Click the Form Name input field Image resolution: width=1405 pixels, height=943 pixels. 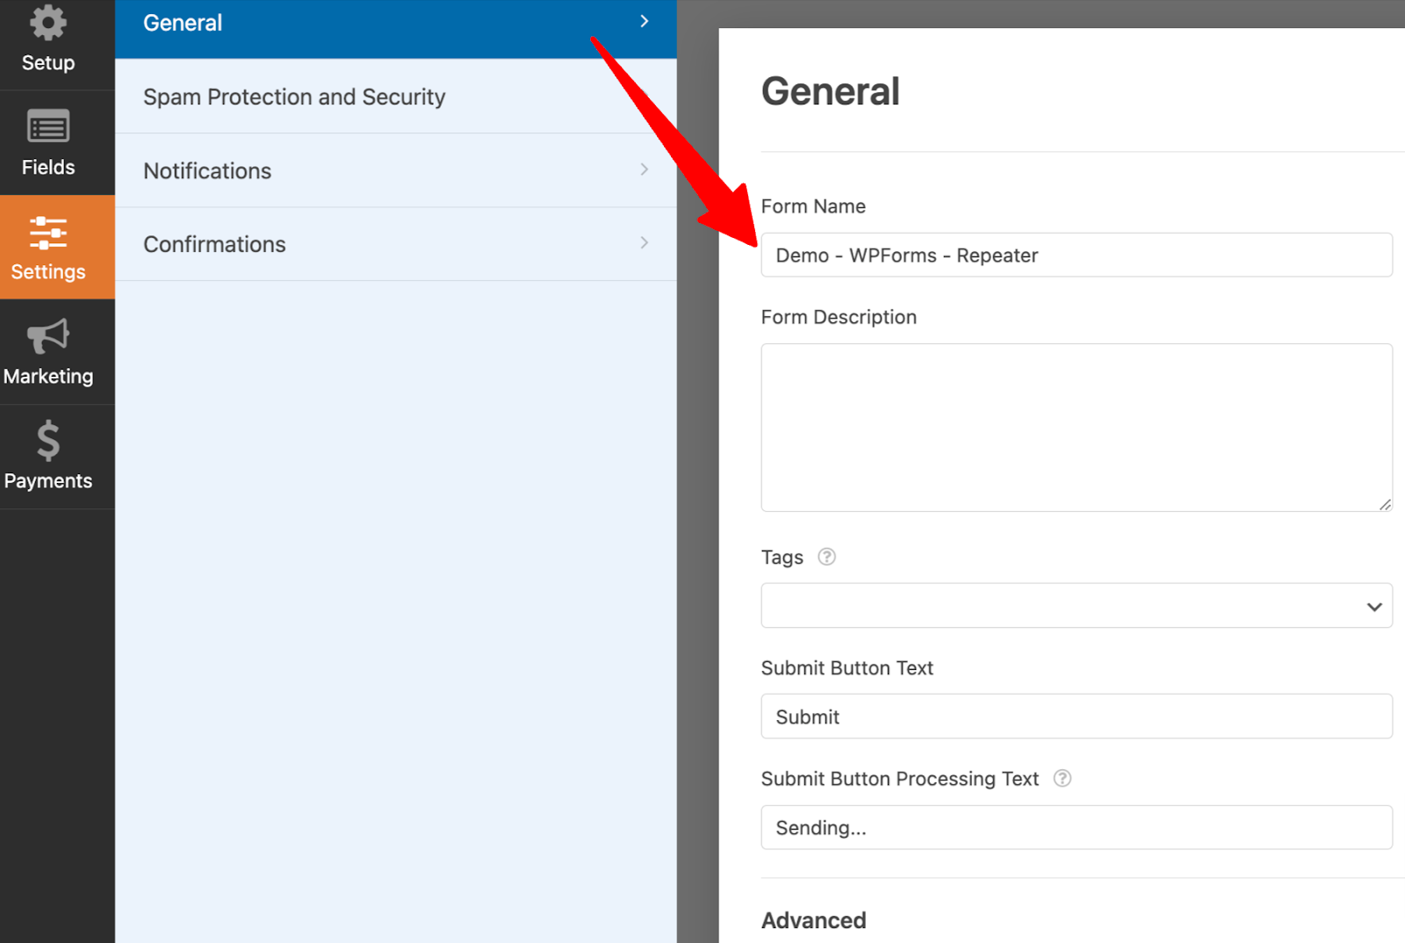coord(1077,255)
